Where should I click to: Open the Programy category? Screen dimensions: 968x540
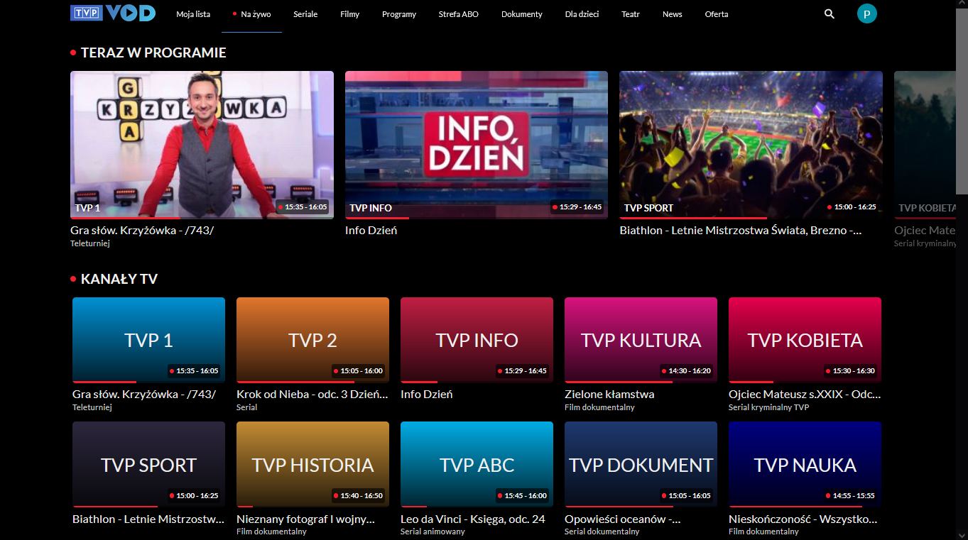pos(398,13)
